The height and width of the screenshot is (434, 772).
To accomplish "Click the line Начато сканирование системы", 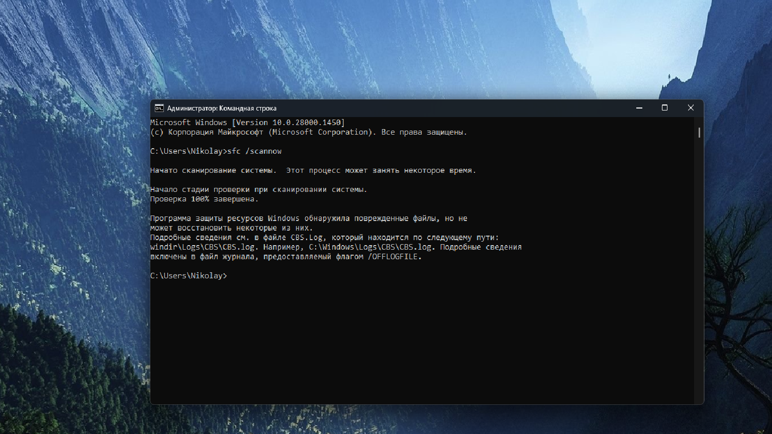I will tap(213, 170).
